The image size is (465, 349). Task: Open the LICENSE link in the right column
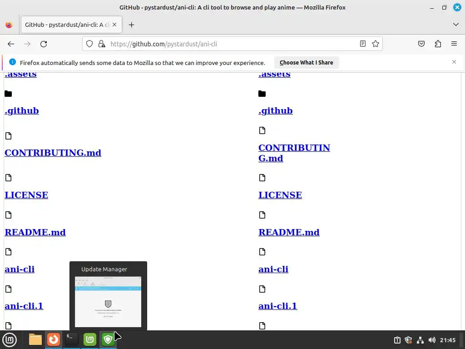(x=280, y=195)
